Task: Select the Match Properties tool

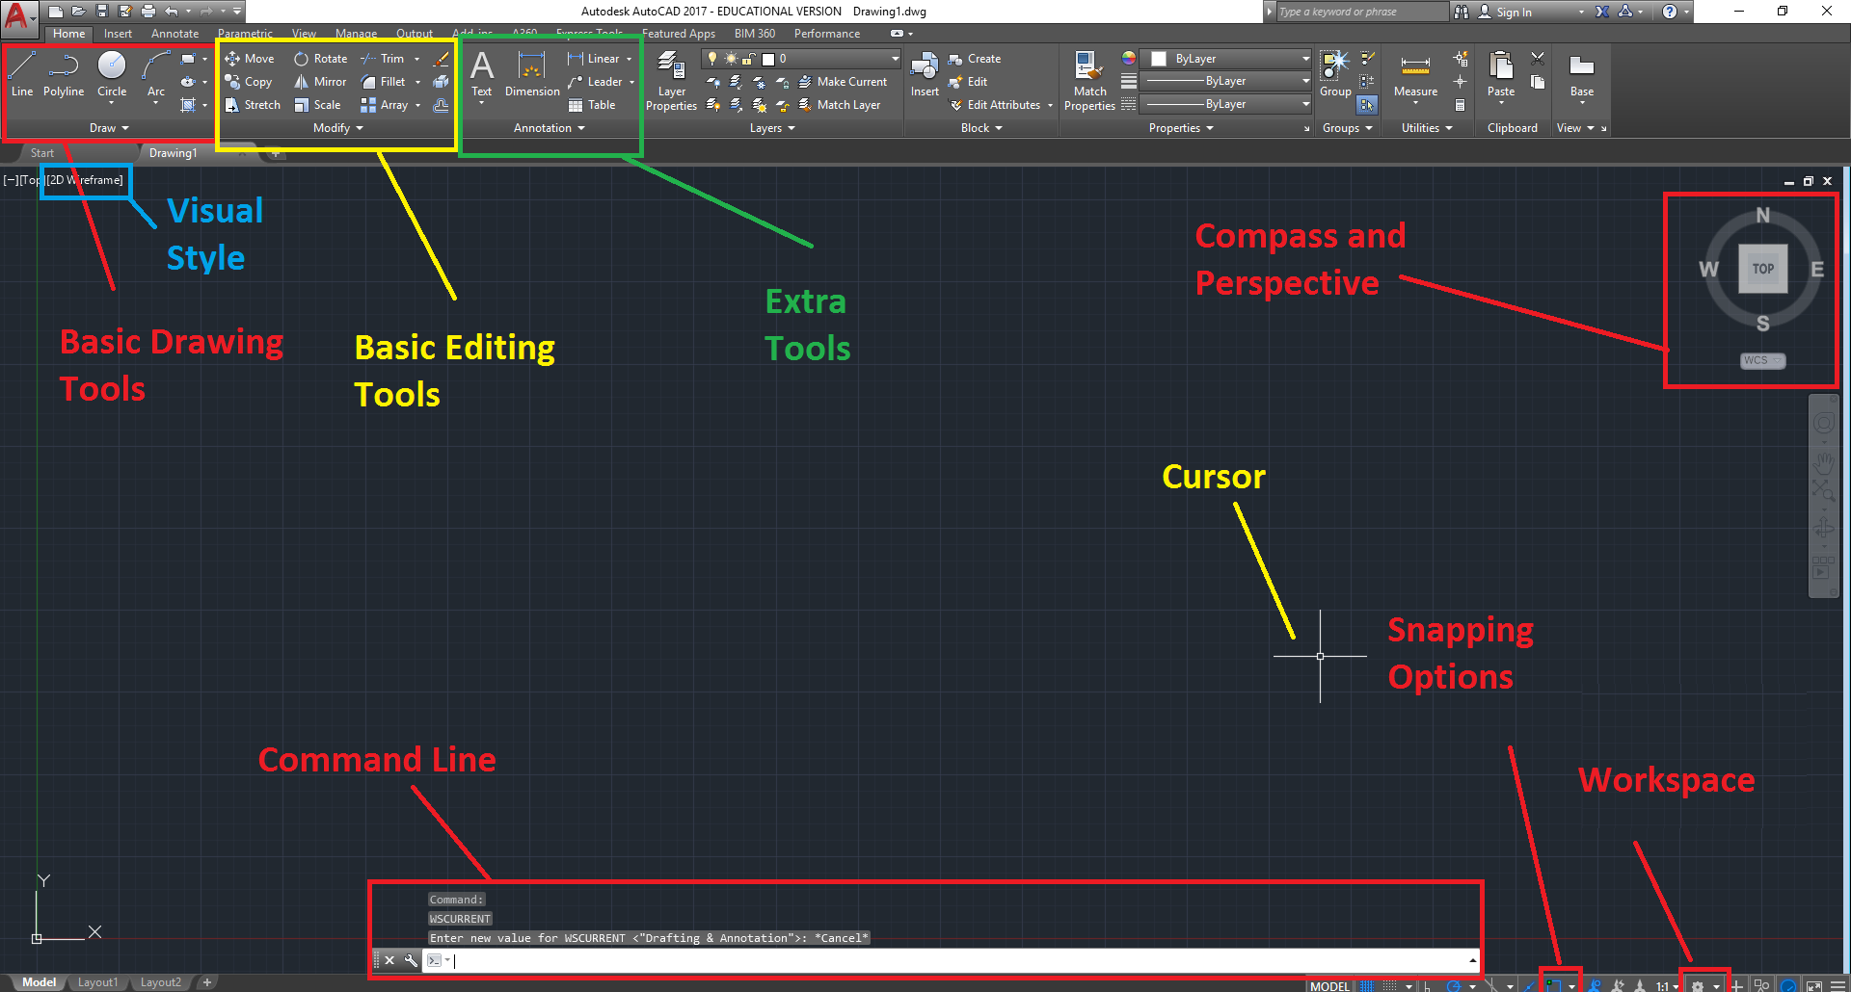Action: point(1088,77)
